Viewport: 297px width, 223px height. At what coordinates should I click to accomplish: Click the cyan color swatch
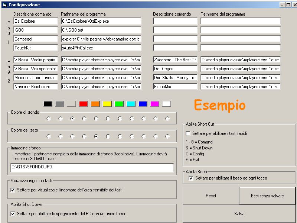click(131, 104)
